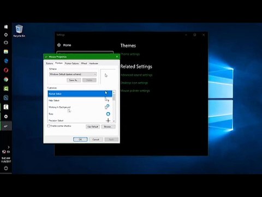
Task: Select the highlighted Mouse Properties taskbar icon
Action: pyautogui.click(x=6, y=126)
